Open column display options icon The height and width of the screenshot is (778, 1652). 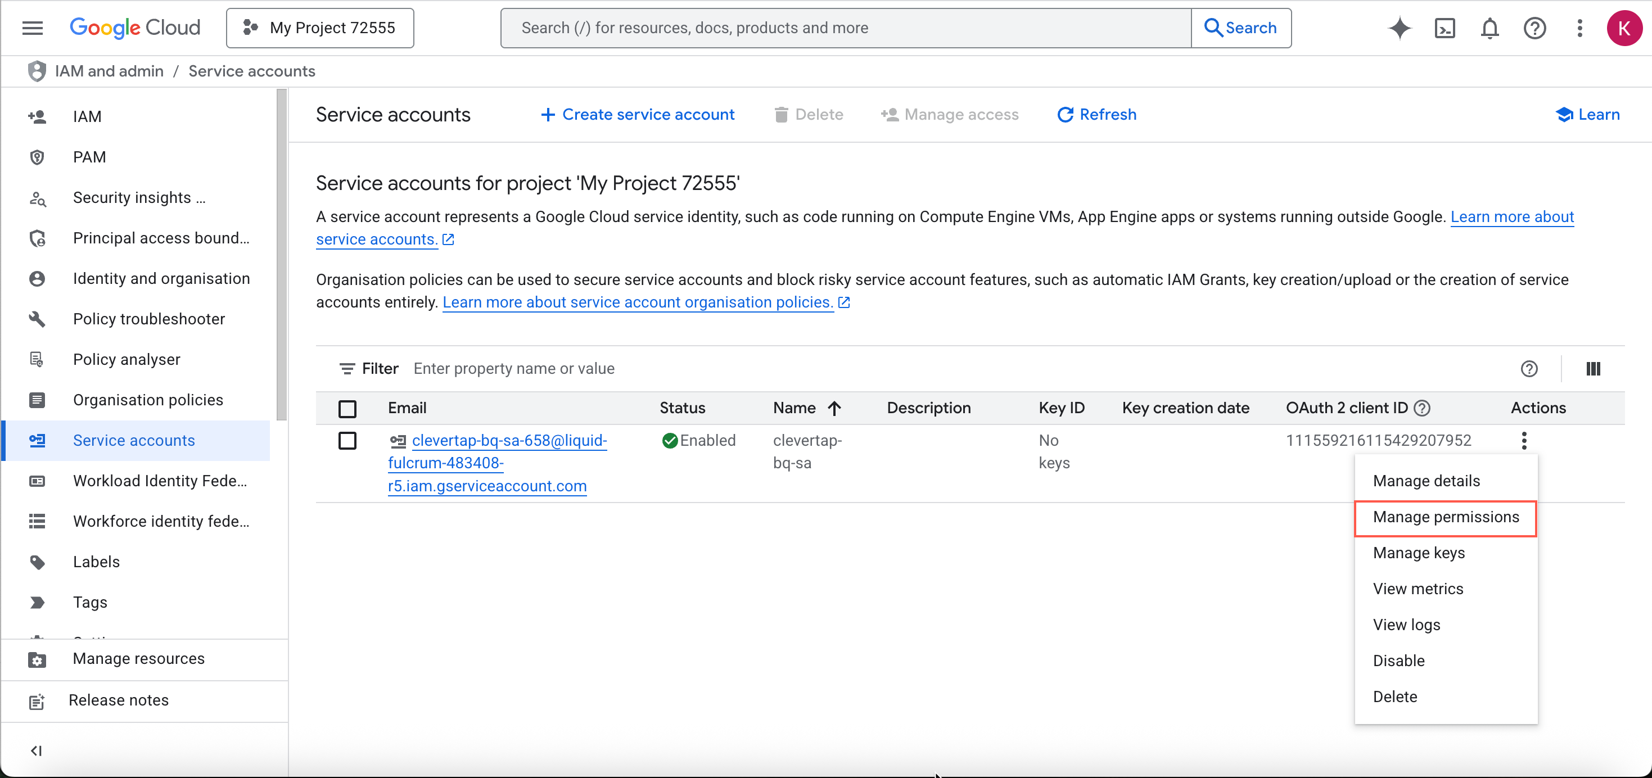point(1593,369)
